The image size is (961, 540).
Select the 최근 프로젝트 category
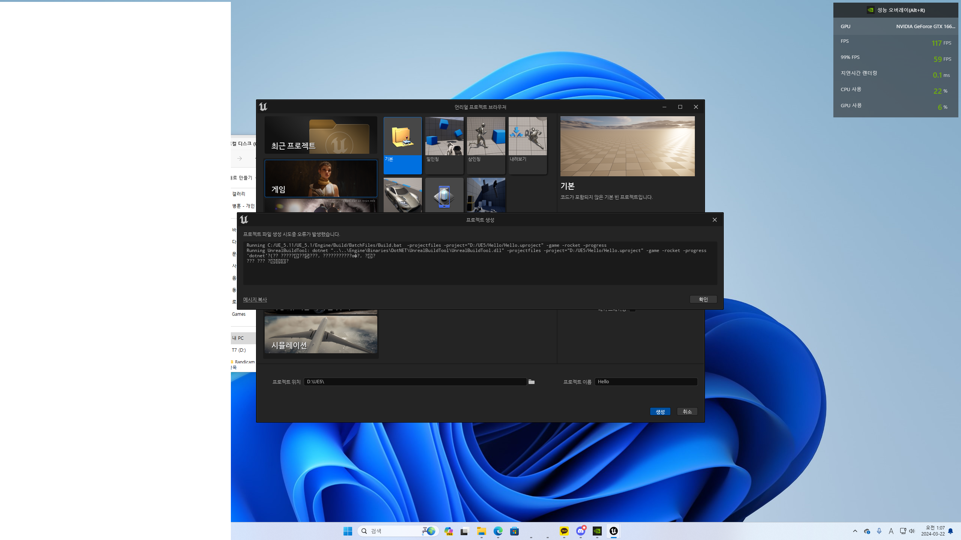tap(321, 135)
